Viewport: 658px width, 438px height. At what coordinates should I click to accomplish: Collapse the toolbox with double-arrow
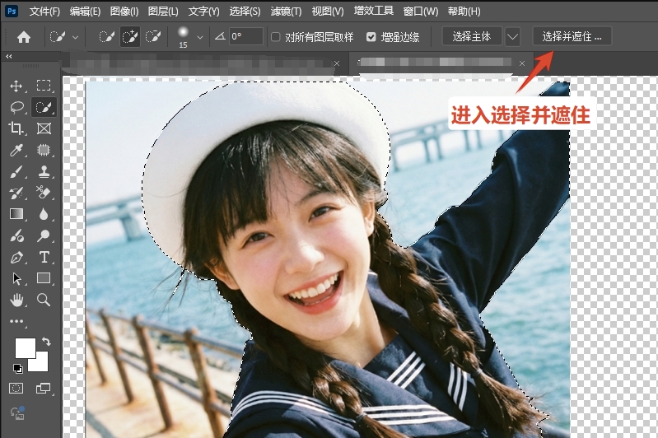pos(9,56)
